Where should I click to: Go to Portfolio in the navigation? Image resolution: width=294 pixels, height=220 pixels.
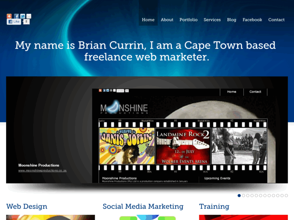point(188,20)
